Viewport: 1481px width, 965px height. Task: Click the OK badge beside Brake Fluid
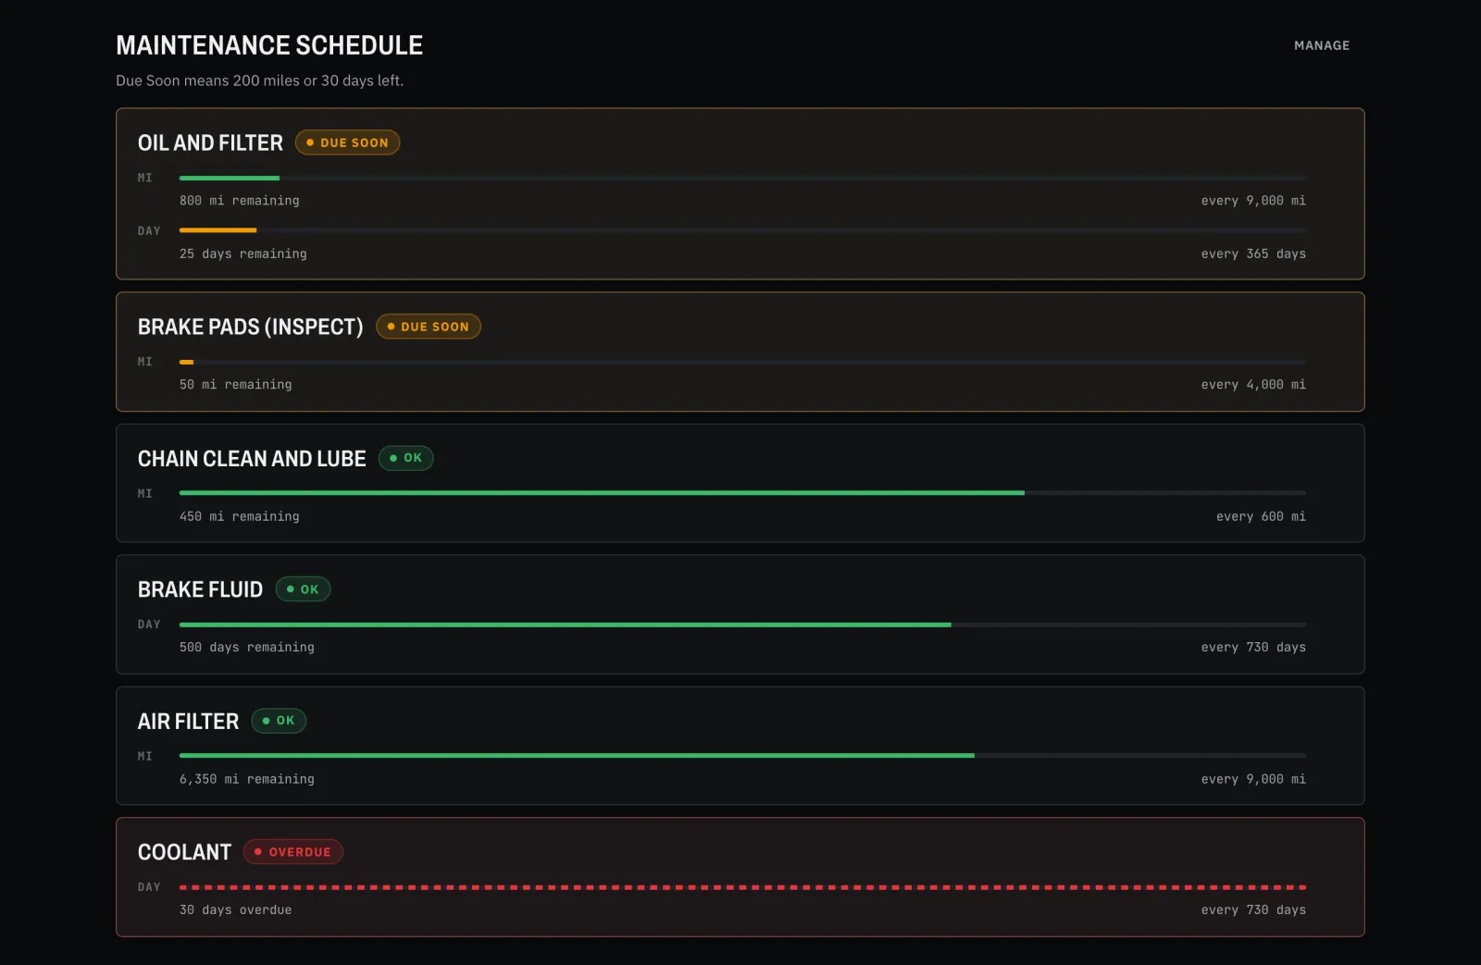coord(303,589)
